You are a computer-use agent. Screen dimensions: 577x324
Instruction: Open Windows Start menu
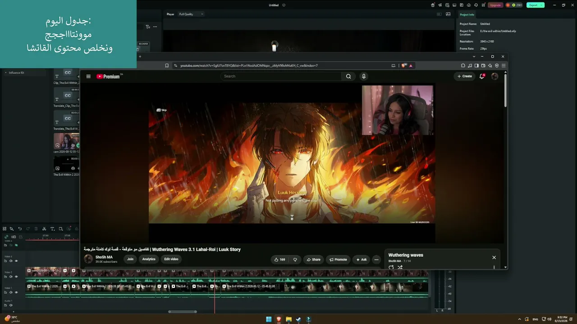269,319
